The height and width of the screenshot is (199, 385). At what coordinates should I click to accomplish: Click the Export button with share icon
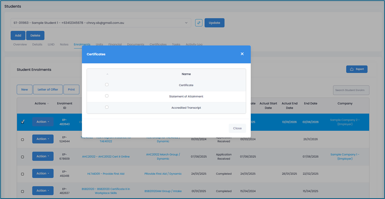click(356, 69)
